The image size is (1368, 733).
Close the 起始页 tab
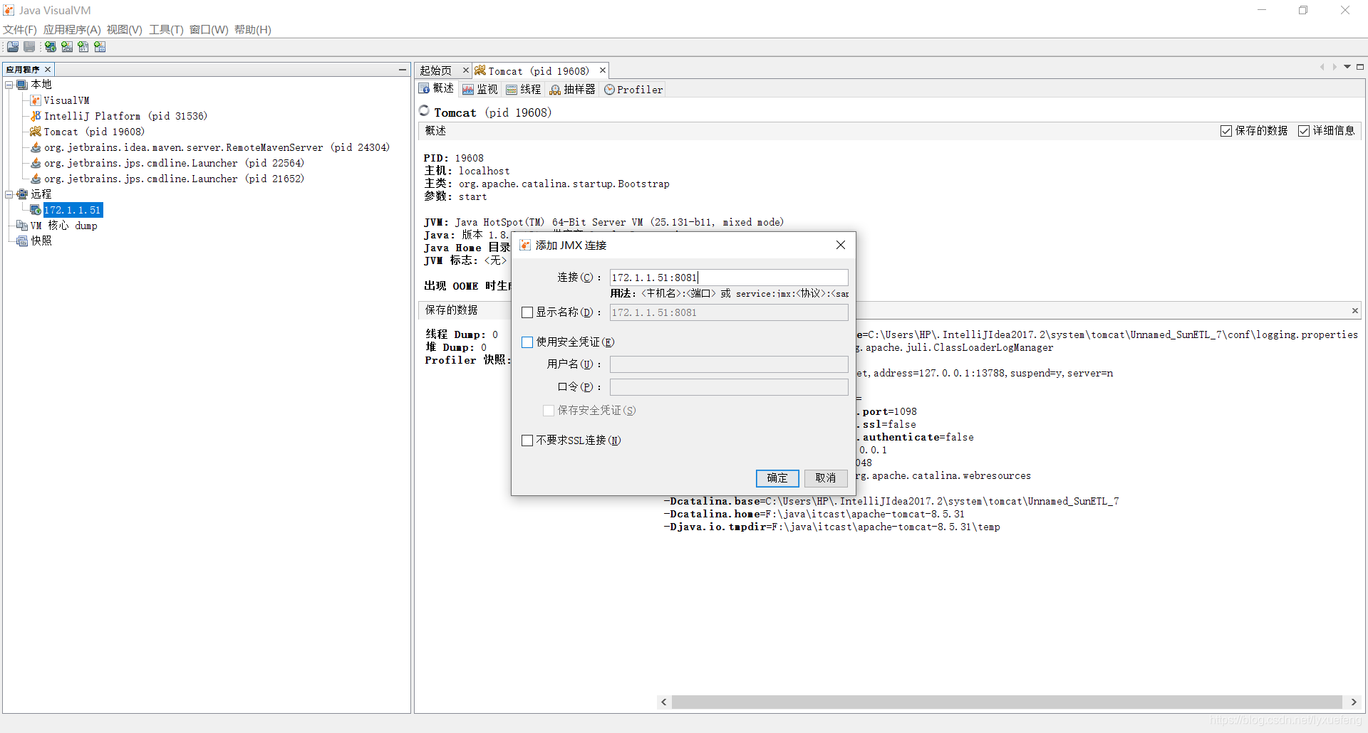pos(466,70)
